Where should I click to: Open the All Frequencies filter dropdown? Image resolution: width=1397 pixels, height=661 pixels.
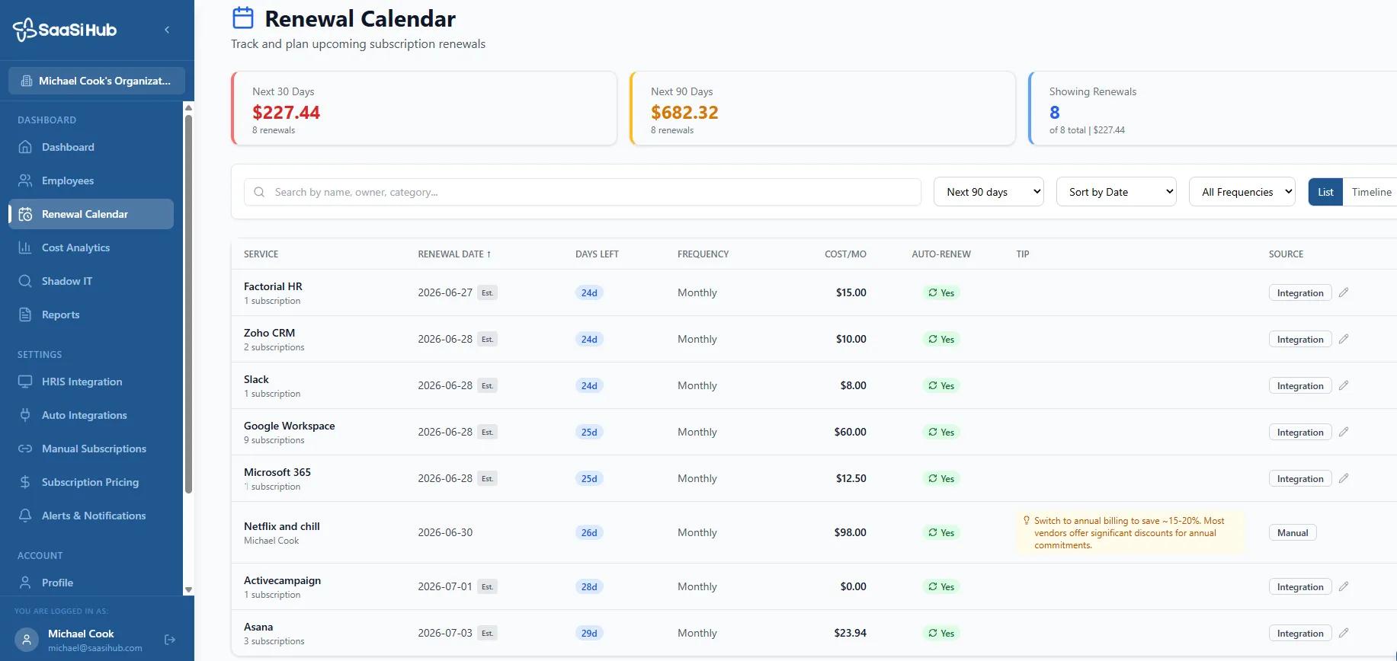click(x=1242, y=192)
